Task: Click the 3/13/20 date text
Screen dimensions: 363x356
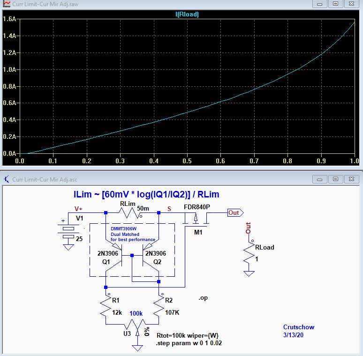Action: coord(293,335)
